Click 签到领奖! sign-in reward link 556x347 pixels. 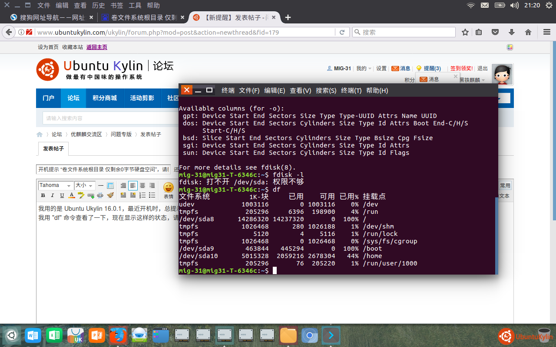(x=461, y=69)
